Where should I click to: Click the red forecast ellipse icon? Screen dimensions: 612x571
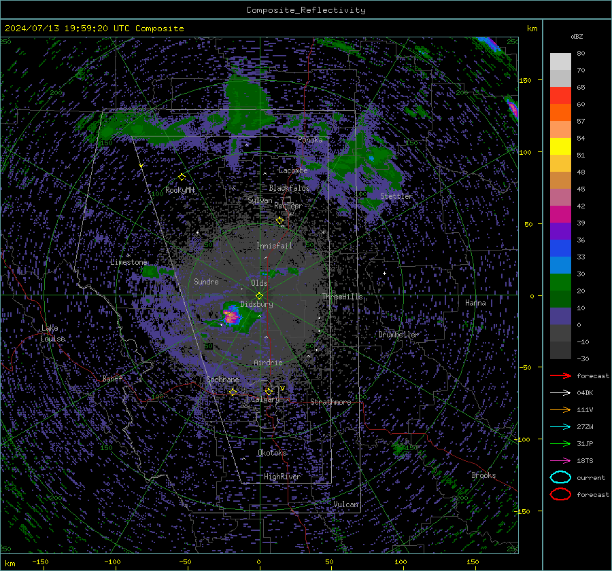pyautogui.click(x=560, y=494)
